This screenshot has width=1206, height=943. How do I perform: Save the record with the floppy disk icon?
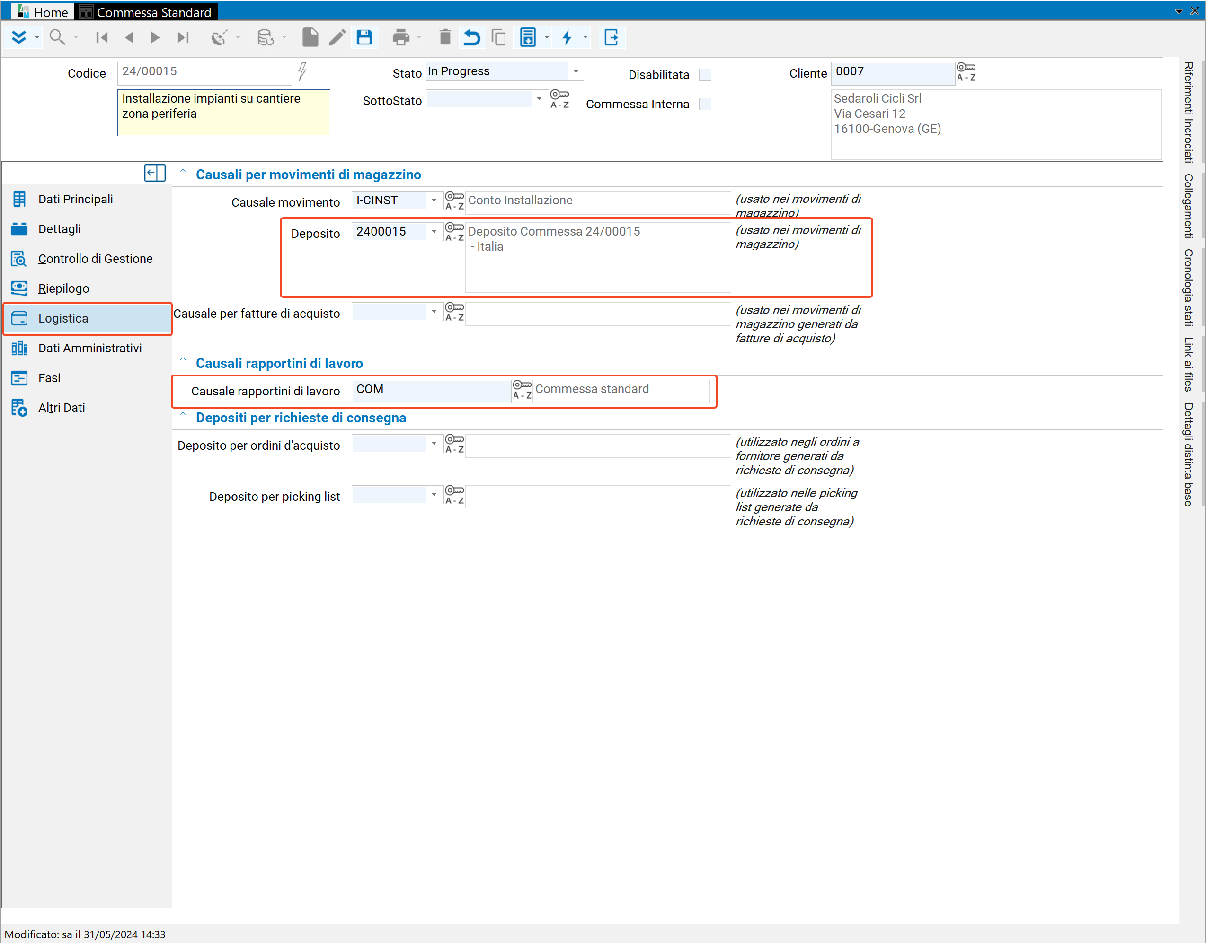pyautogui.click(x=364, y=37)
